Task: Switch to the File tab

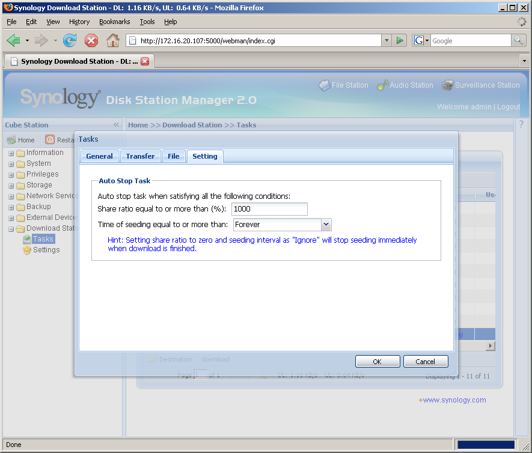Action: click(173, 156)
